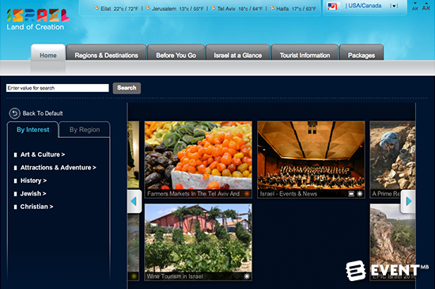Expand the Jewish category
This screenshot has height=289, width=435.
coord(33,193)
